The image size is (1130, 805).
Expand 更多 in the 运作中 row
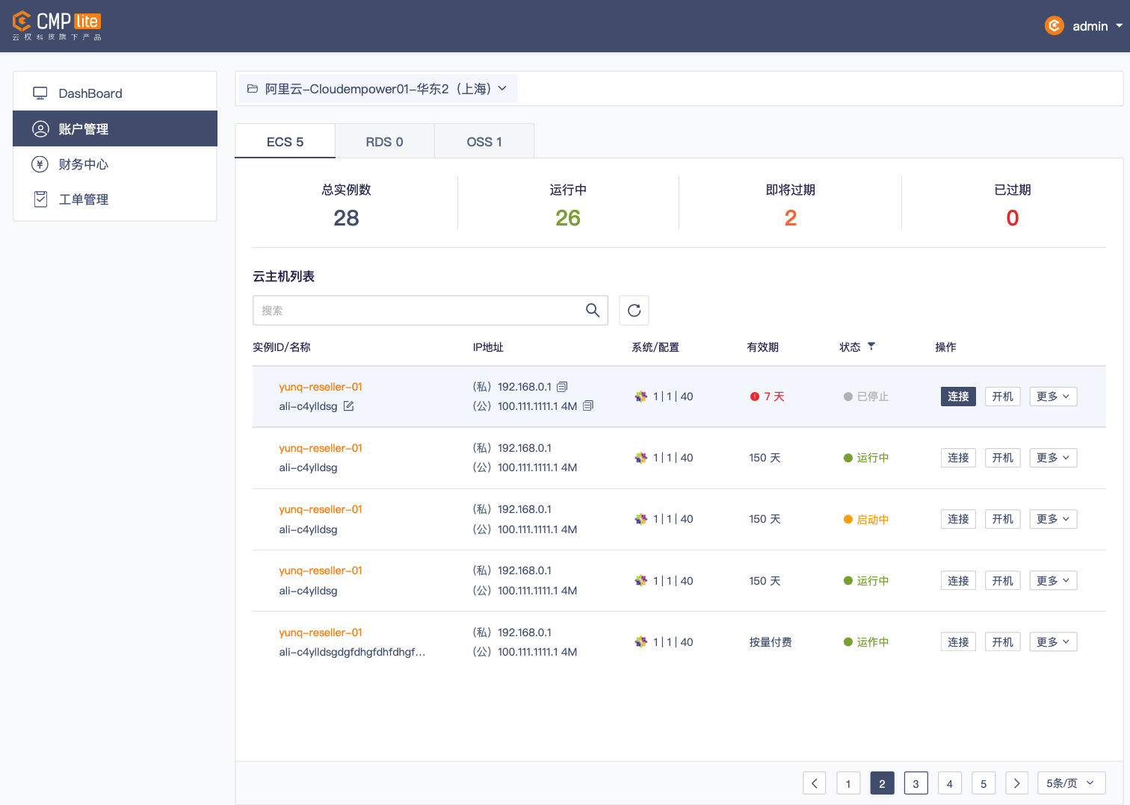pos(1053,642)
